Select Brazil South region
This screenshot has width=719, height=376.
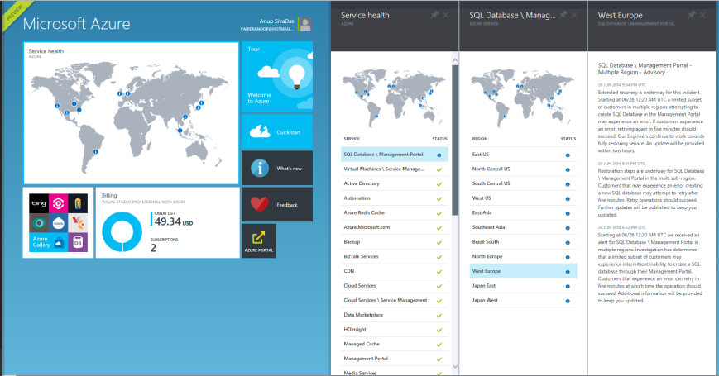pyautogui.click(x=523, y=242)
